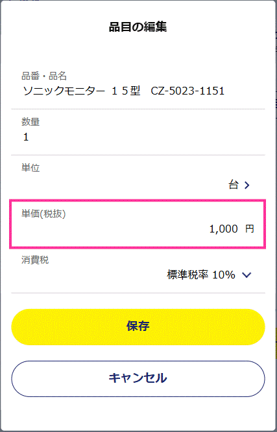Click the 台 unit value text
This screenshot has width=277, height=432.
click(x=233, y=185)
